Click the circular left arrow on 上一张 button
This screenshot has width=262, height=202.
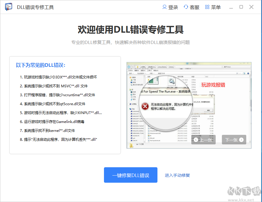tap(196, 140)
